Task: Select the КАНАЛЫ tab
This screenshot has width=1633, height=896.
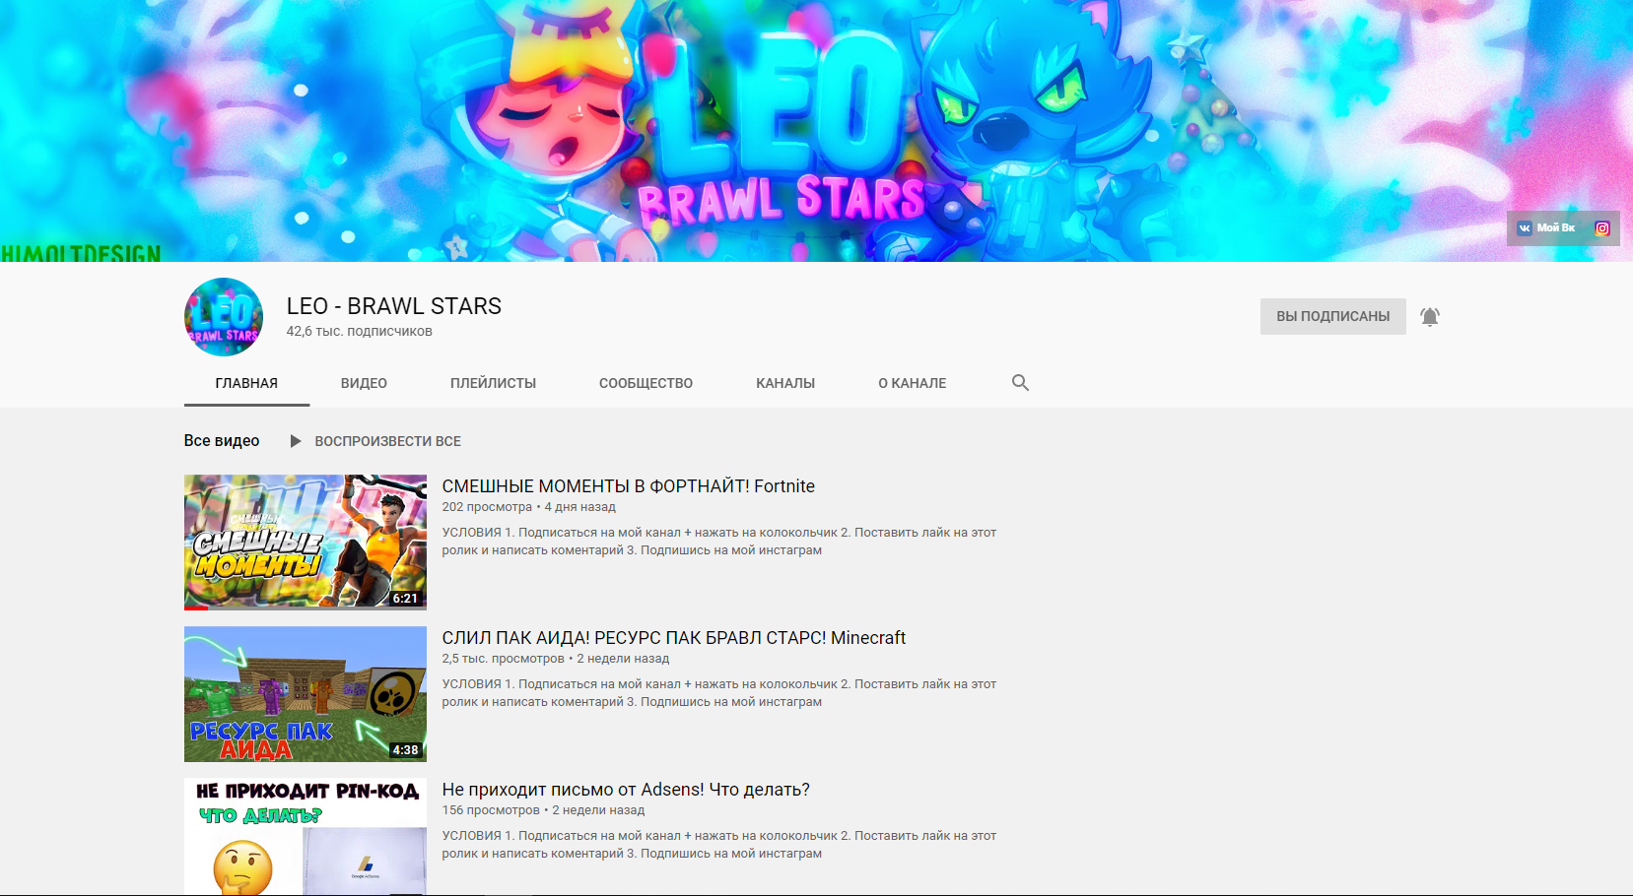Action: (x=785, y=383)
